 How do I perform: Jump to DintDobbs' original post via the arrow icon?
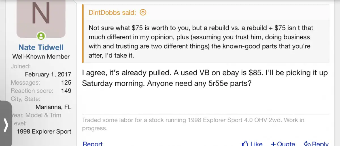click(x=143, y=12)
